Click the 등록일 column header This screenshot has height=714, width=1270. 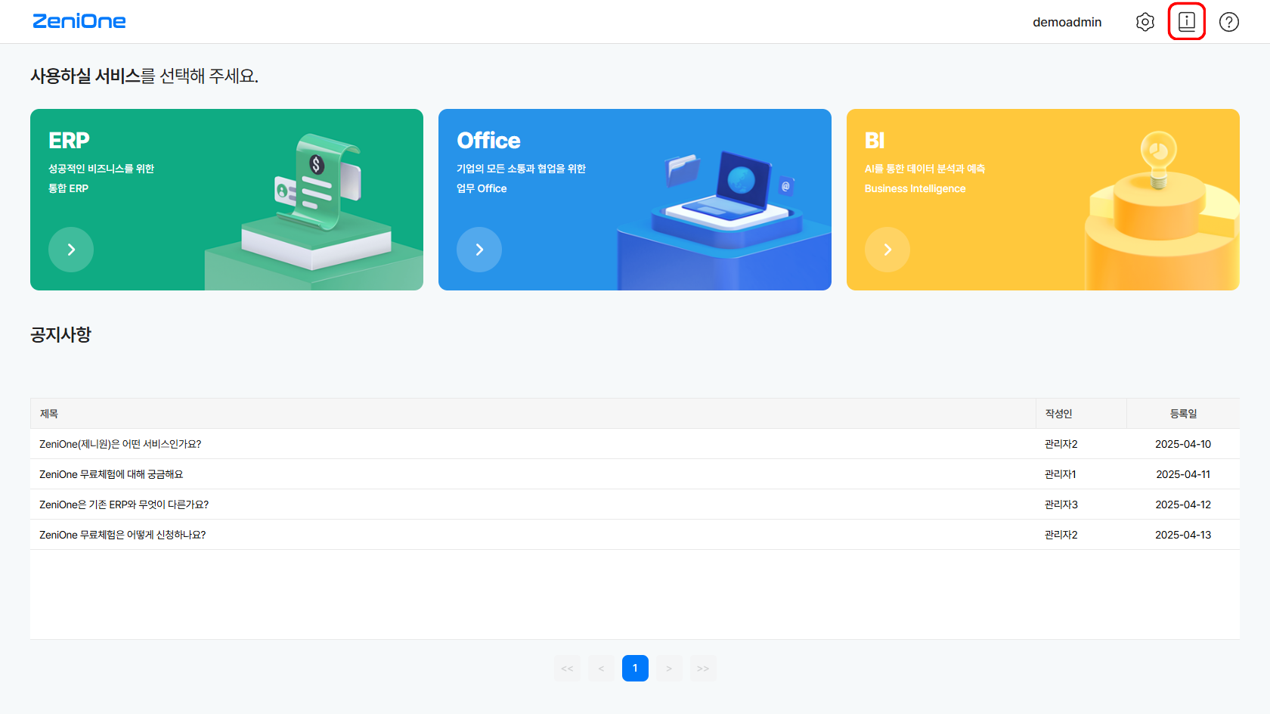coord(1183,414)
